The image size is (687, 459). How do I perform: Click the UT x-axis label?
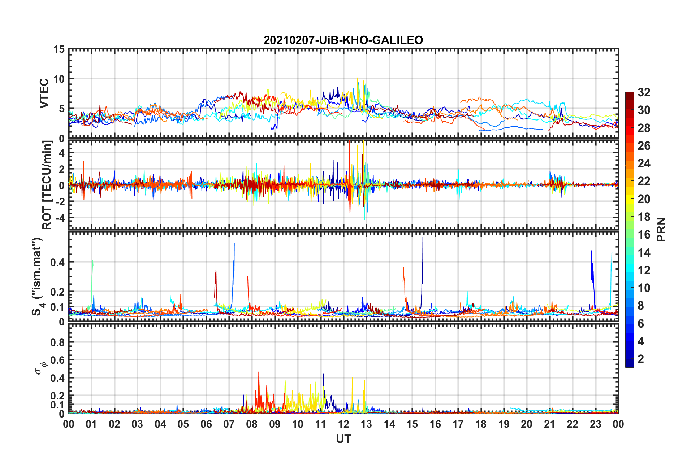pyautogui.click(x=343, y=439)
